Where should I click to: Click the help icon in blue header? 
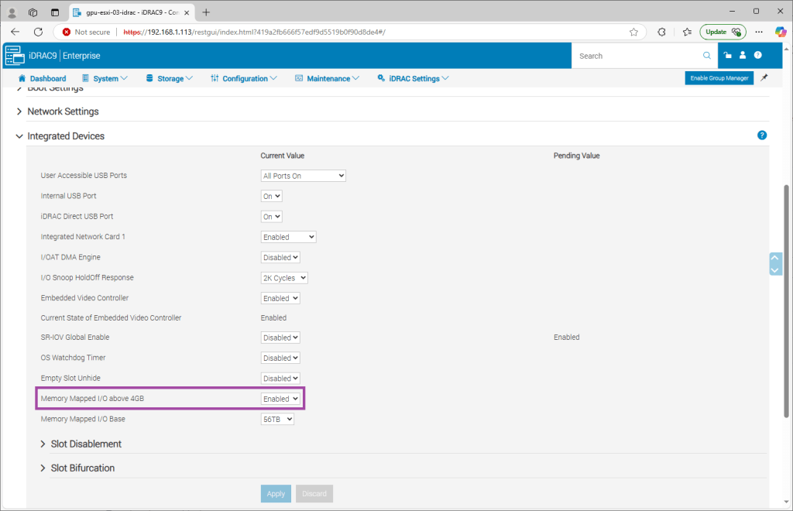pos(757,56)
